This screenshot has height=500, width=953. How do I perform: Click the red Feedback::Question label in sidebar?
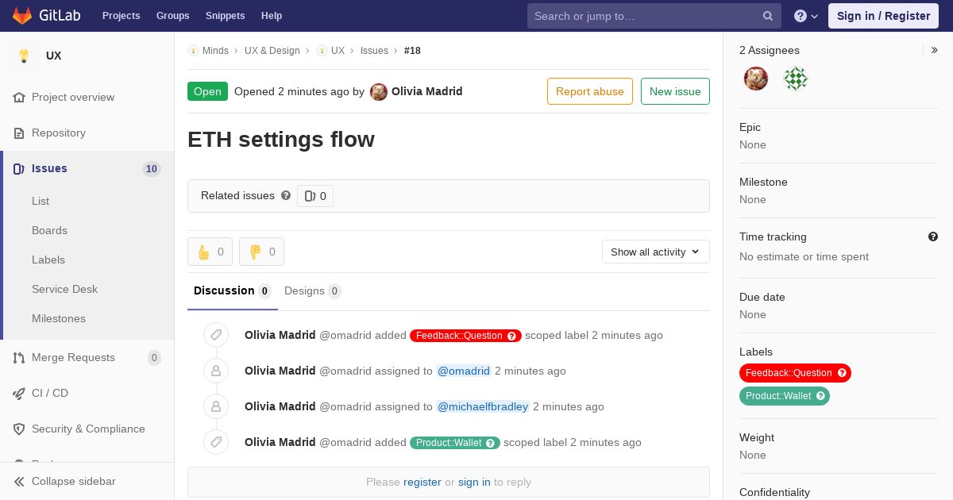[789, 373]
